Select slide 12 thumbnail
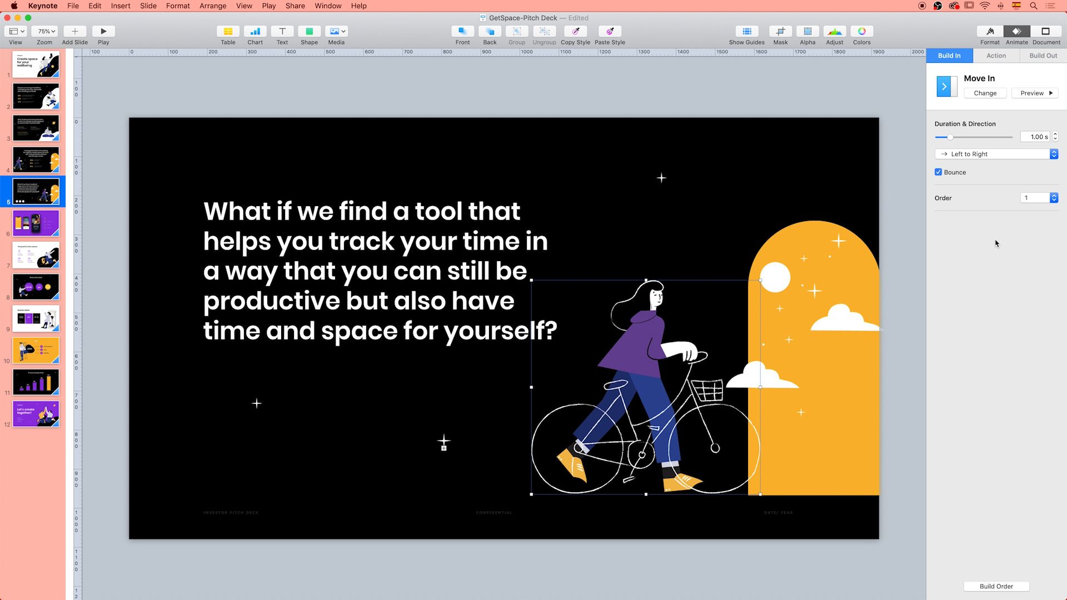This screenshot has width=1067, height=600. tap(36, 414)
